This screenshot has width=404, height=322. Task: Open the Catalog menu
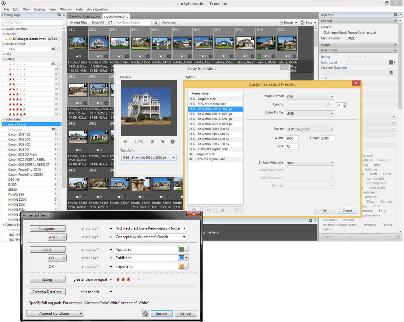pos(39,9)
